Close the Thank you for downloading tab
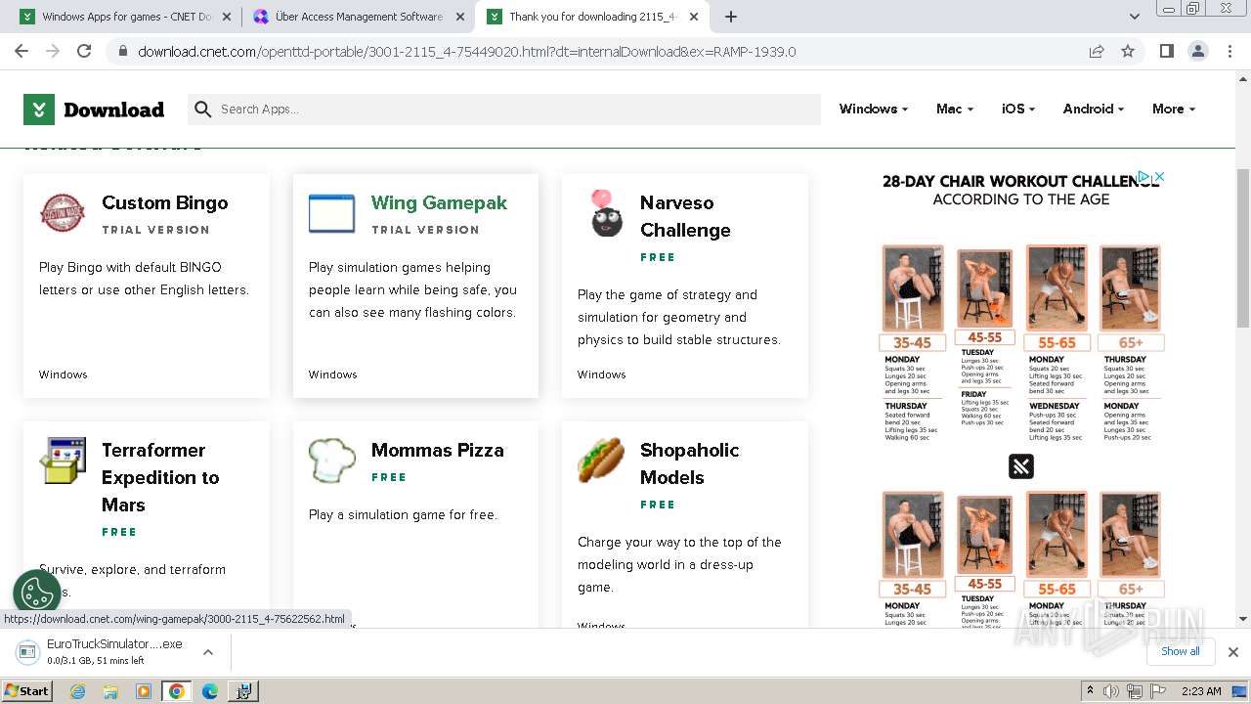Image resolution: width=1251 pixels, height=704 pixels. [x=694, y=17]
